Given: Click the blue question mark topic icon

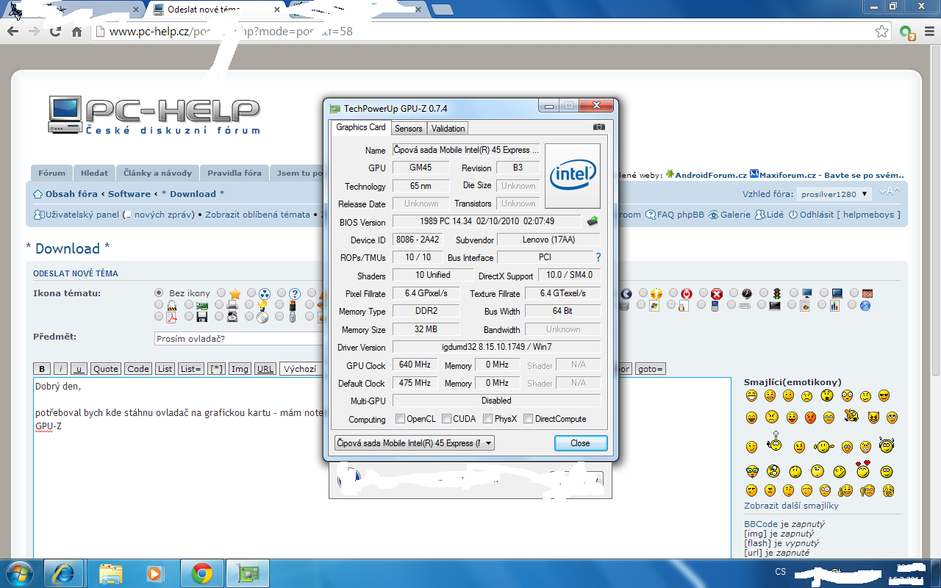Looking at the screenshot, I should [295, 293].
